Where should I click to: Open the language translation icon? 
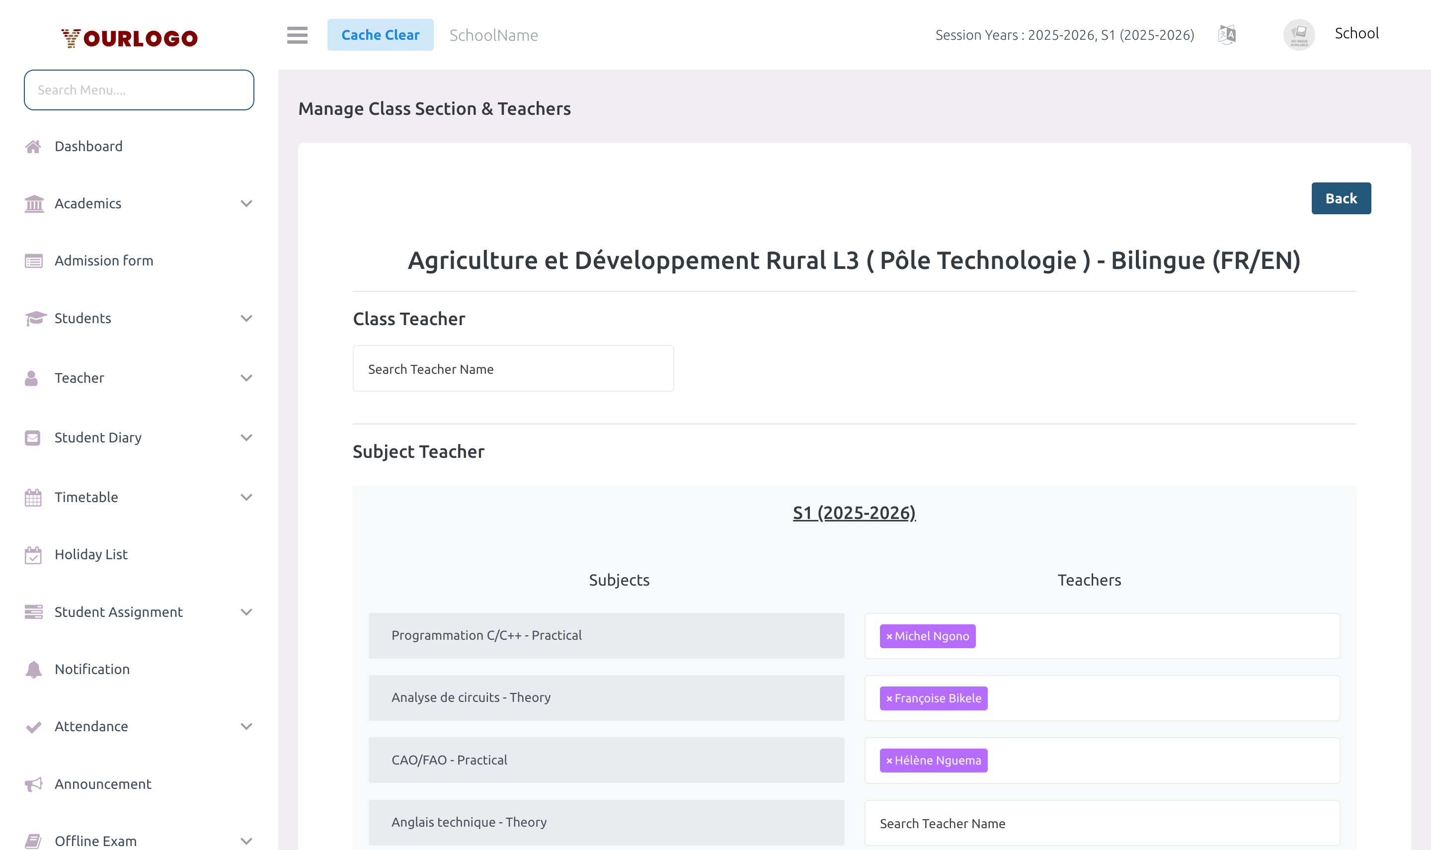tap(1226, 34)
